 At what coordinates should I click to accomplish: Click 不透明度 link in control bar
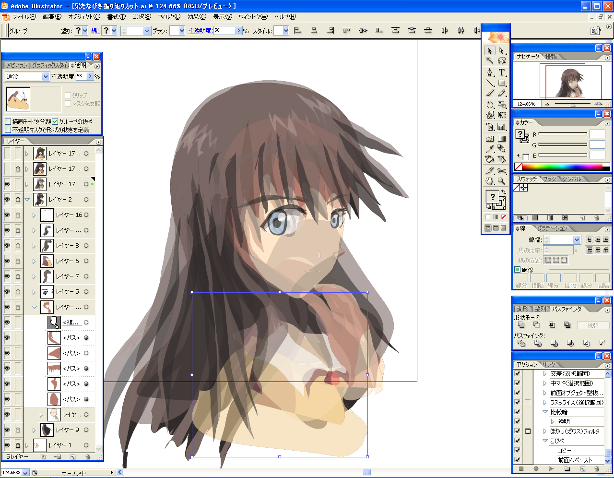click(200, 31)
